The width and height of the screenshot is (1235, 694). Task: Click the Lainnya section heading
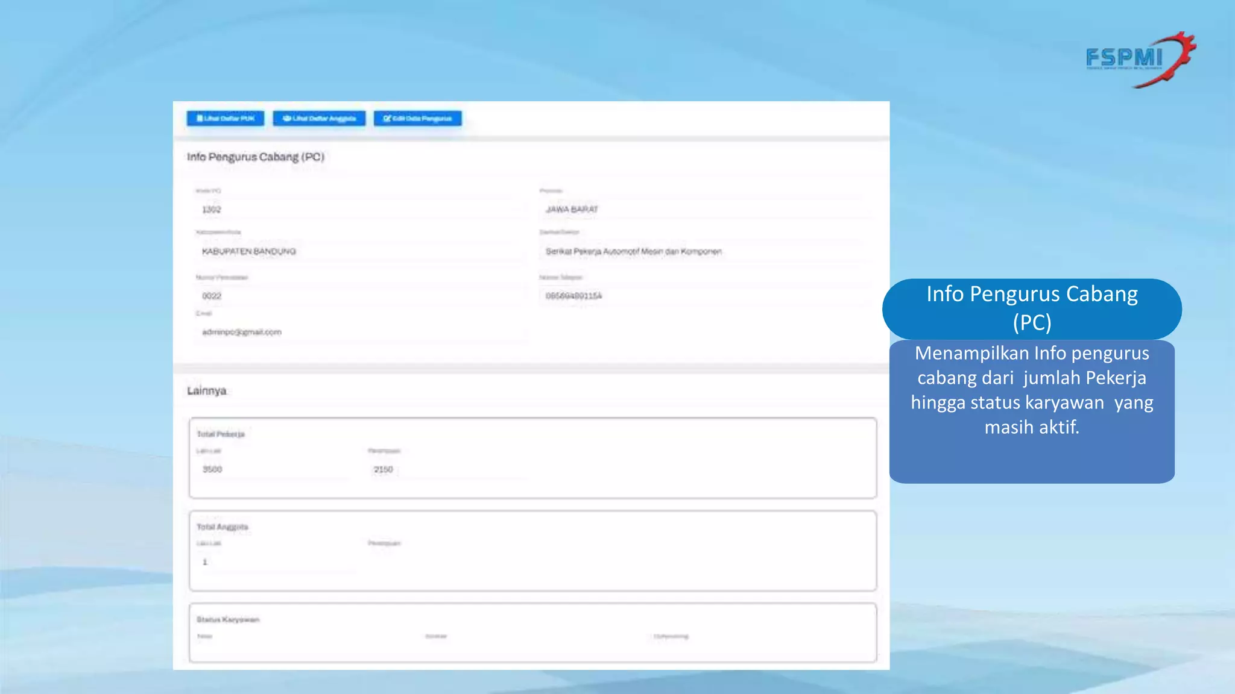coord(207,391)
